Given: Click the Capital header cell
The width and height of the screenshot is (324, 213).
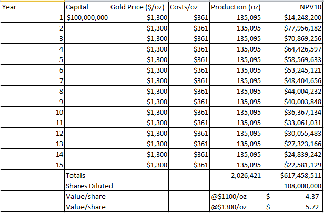Looking at the screenshot, I should coord(86,7).
